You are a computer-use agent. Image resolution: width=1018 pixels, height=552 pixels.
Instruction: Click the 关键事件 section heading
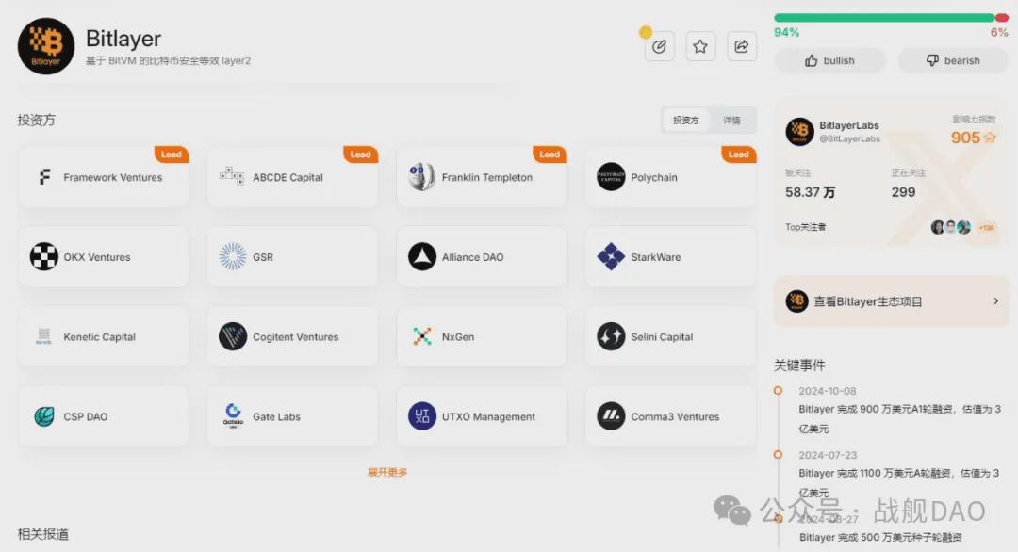799,365
